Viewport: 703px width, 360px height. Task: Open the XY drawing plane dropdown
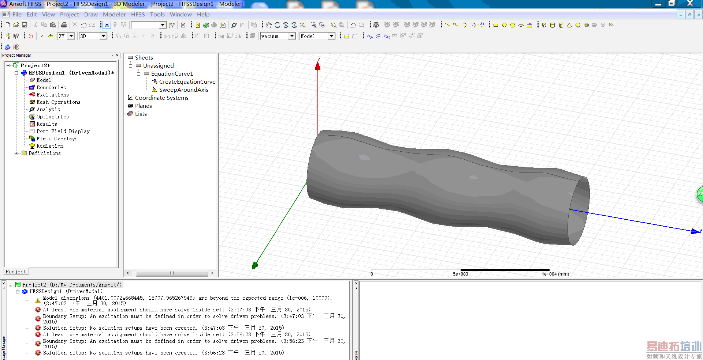[71, 36]
